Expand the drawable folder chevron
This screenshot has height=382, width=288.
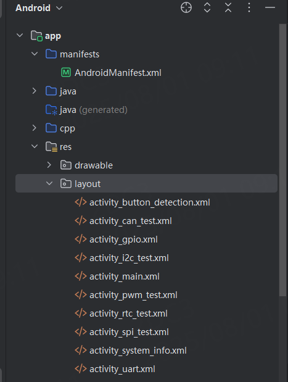pos(49,165)
